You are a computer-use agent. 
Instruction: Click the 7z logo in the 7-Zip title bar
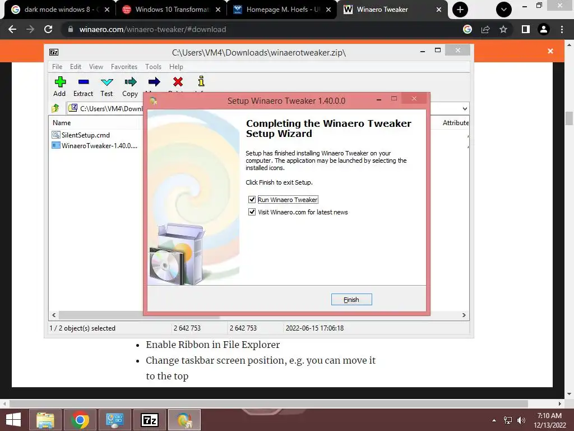tap(54, 52)
